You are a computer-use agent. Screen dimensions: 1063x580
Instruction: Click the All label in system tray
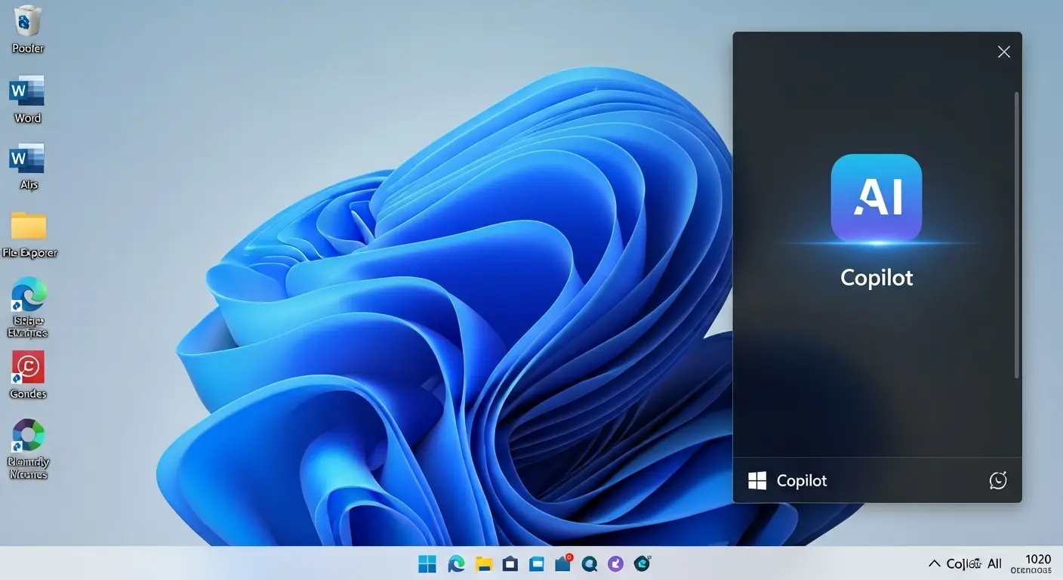[x=995, y=563]
